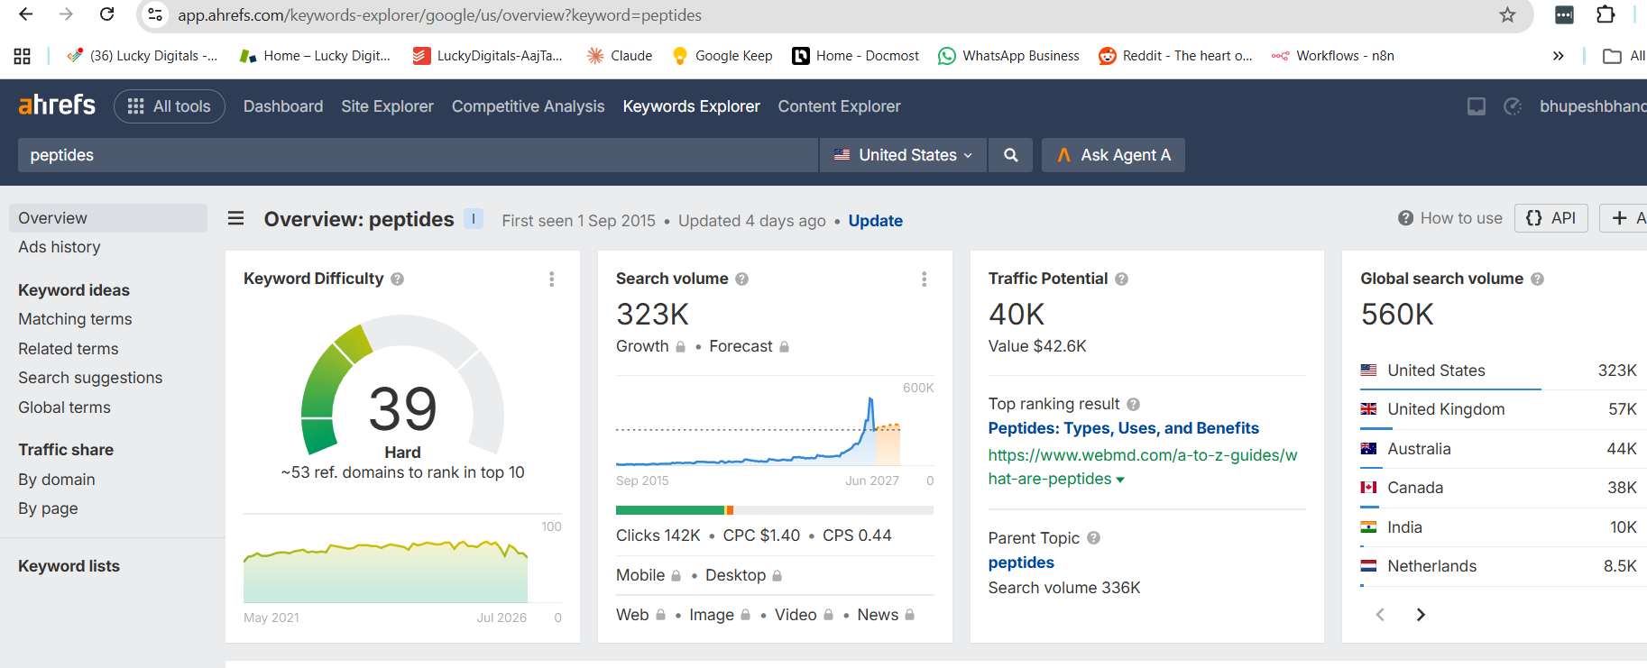This screenshot has height=668, width=1647.
Task: Expand the webmd top ranking URL dropdown
Action: coord(1120,480)
